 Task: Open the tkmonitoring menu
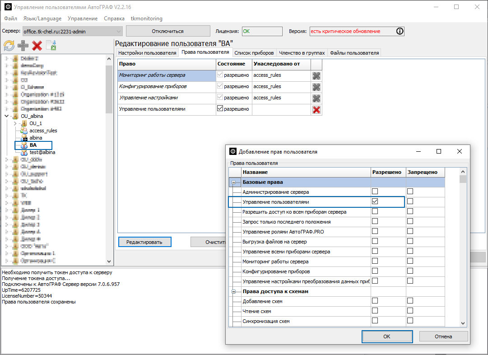point(147,19)
